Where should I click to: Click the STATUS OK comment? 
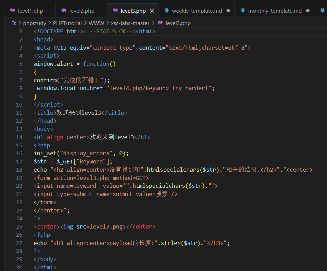[110, 32]
